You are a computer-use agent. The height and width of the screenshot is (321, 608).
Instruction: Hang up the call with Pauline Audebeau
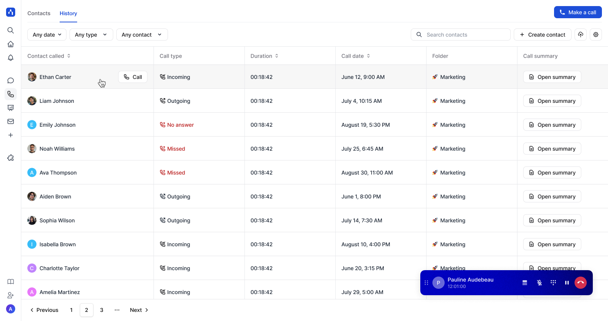pyautogui.click(x=580, y=283)
